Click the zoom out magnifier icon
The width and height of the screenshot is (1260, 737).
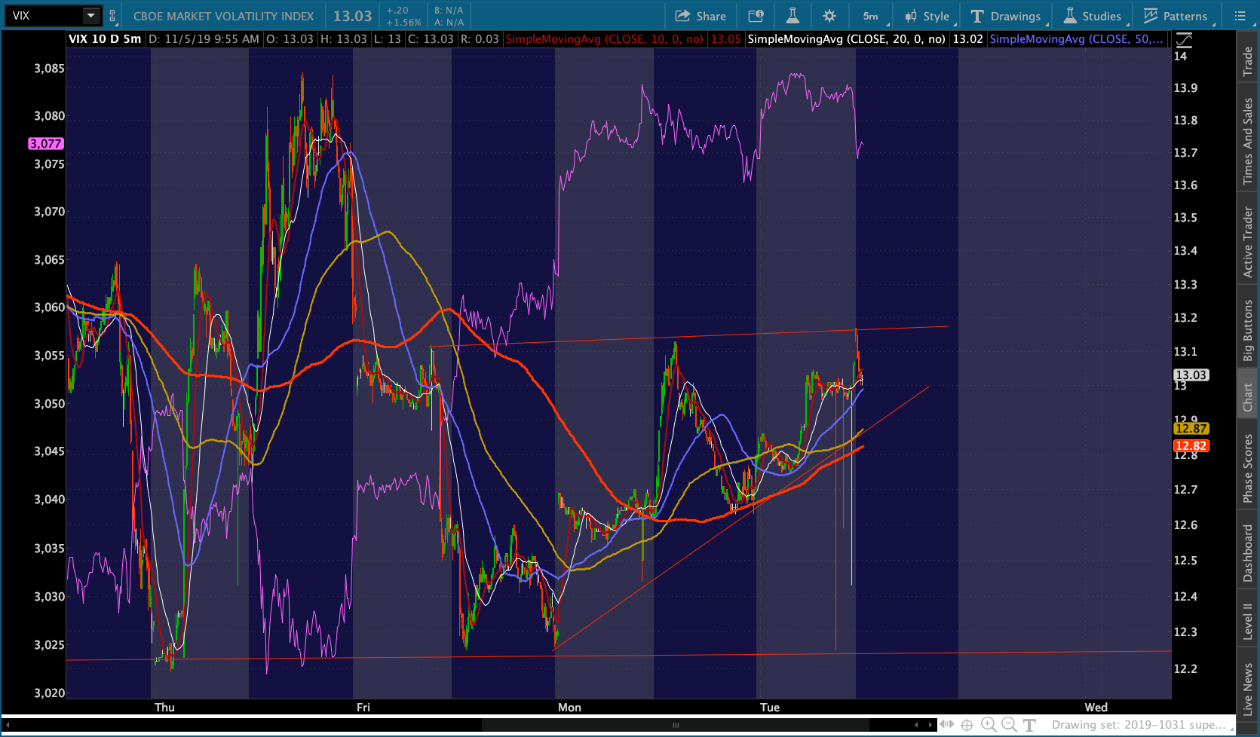[1009, 725]
